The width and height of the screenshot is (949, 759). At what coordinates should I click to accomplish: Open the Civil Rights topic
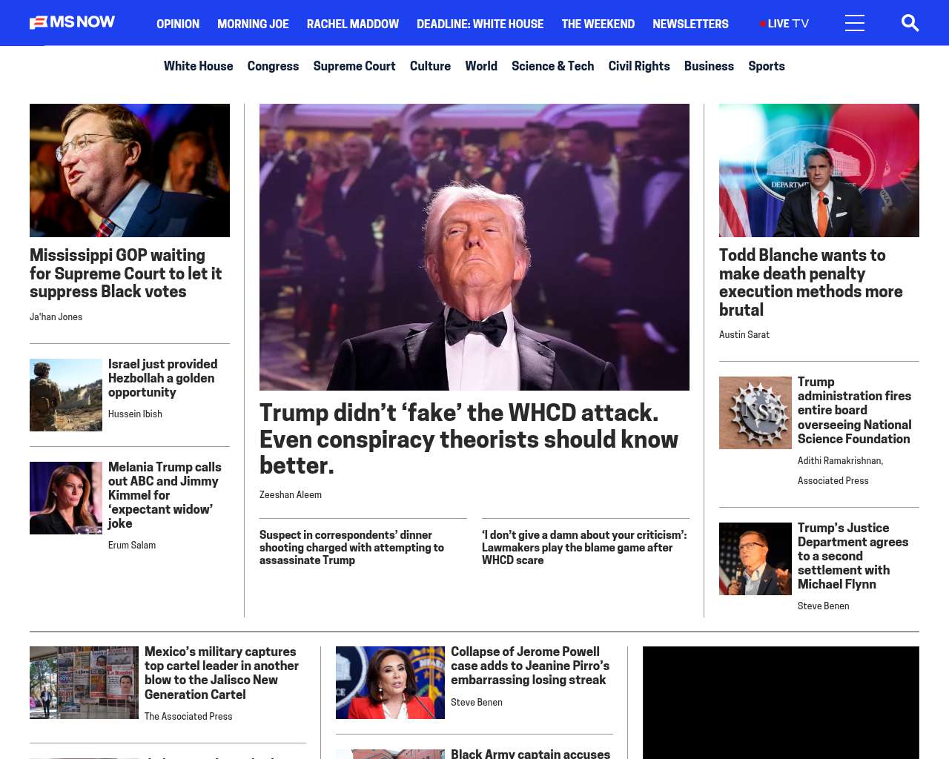tap(639, 66)
